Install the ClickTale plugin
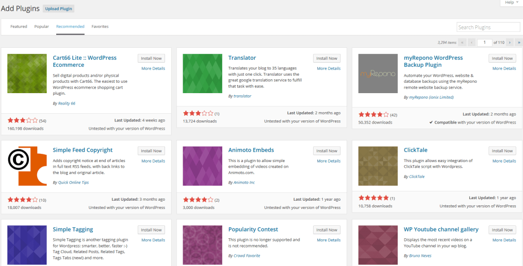The image size is (523, 266). pyautogui.click(x=502, y=151)
